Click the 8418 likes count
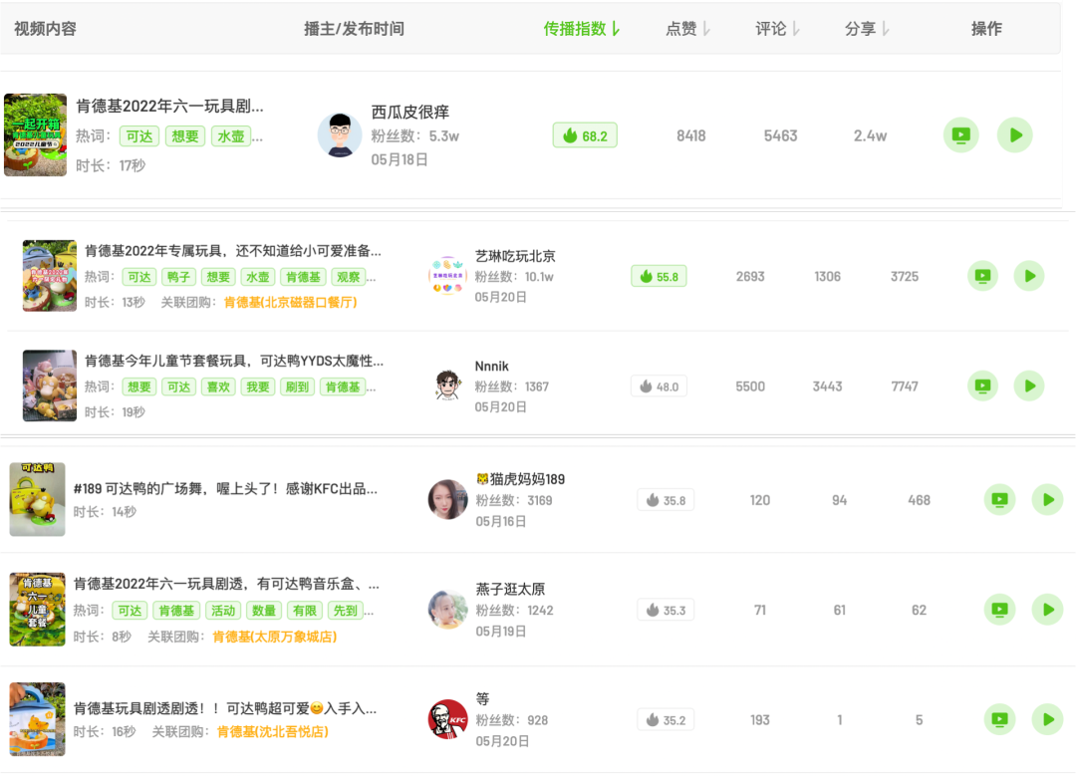The image size is (1076, 776). (x=691, y=135)
